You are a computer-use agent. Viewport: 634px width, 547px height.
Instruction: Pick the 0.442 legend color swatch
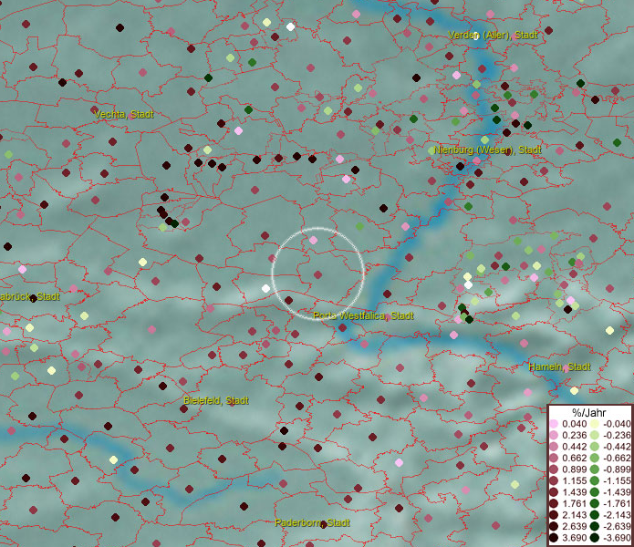point(554,447)
